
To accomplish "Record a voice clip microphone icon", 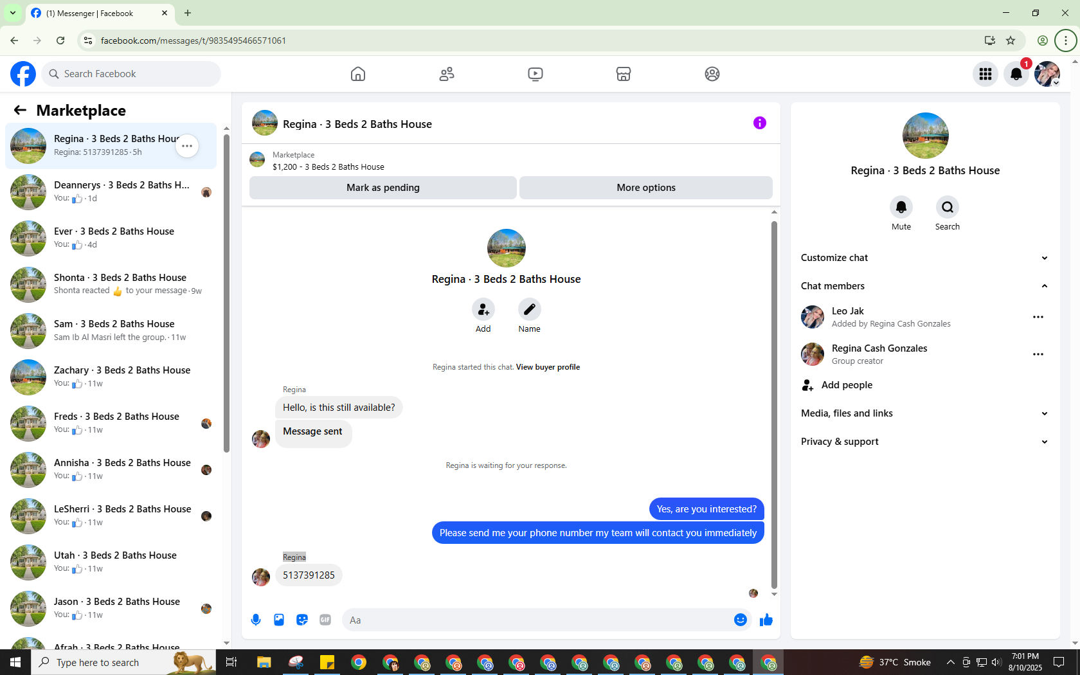I will [256, 620].
